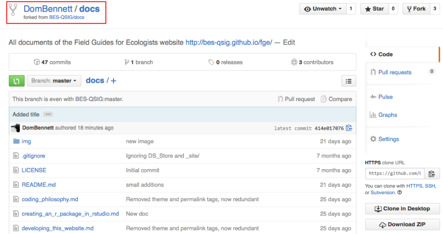Open the Added title commit message
The height and width of the screenshot is (234, 443).
(x=25, y=114)
